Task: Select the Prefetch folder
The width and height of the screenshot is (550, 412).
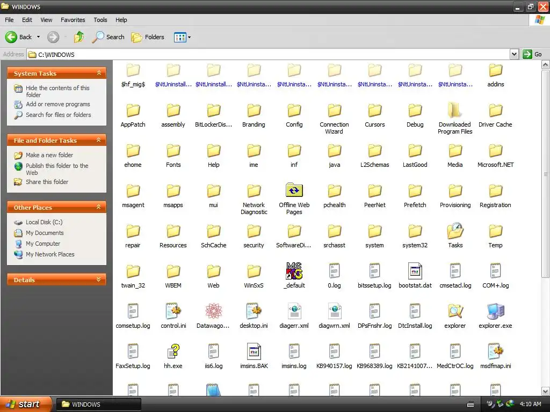Action: click(x=415, y=195)
